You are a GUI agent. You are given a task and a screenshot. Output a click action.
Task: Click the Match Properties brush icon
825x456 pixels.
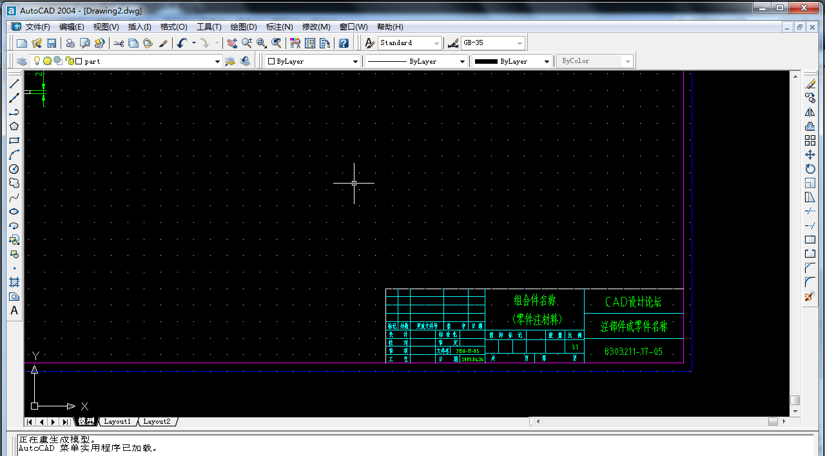click(x=163, y=43)
